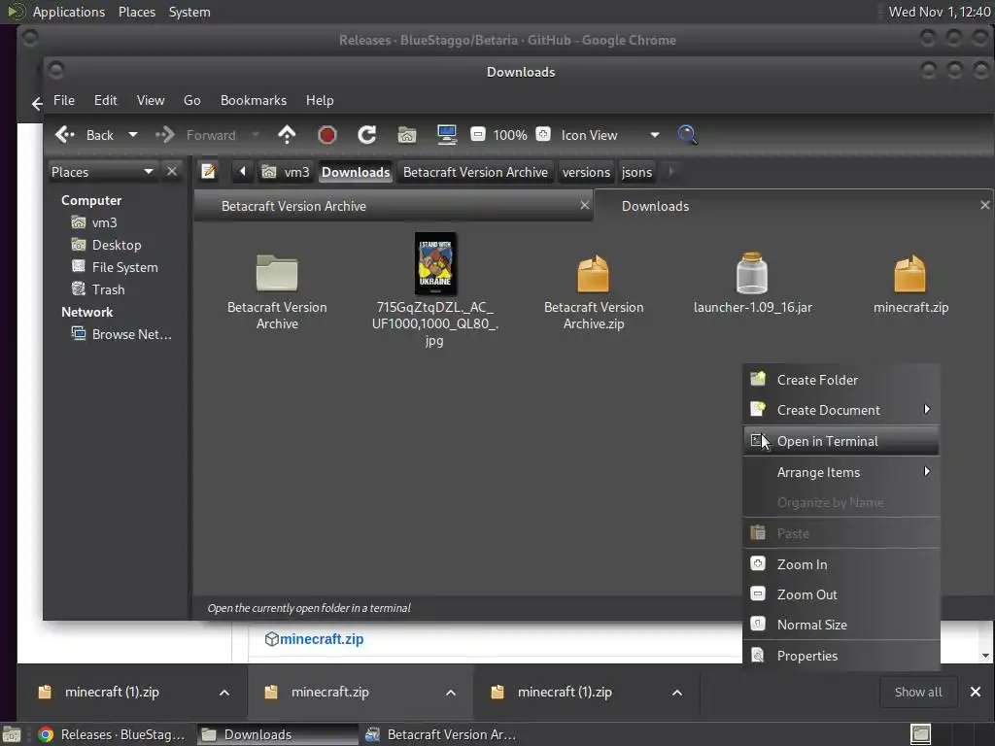
Task: Open the Help menu
Action: point(320,100)
